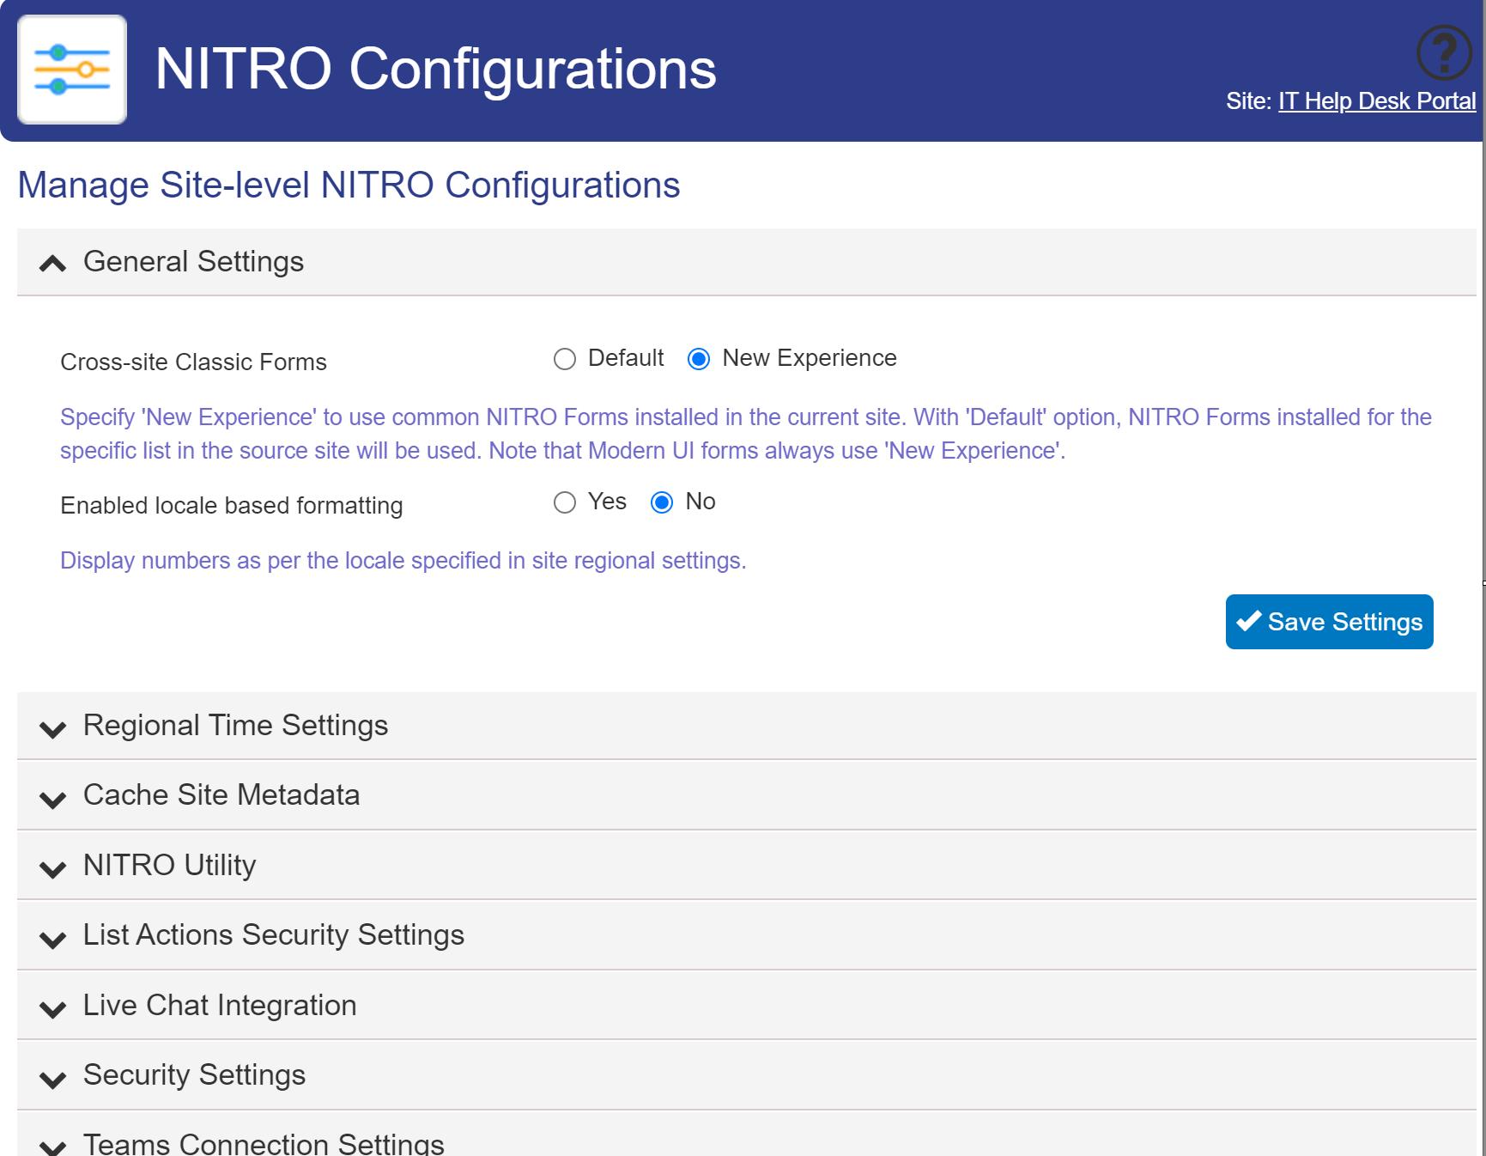This screenshot has height=1156, width=1486.
Task: Expand the NITRO Utility section
Action: tap(747, 866)
